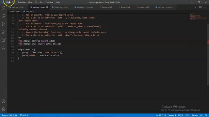Screen dimensions: 209x117
Task: Click the "urlpatterns = [" line
Action: click(26, 50)
